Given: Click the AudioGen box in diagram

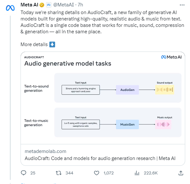Looking at the screenshot, I should point(127,90).
